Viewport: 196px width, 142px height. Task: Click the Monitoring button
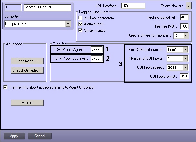click(27, 61)
